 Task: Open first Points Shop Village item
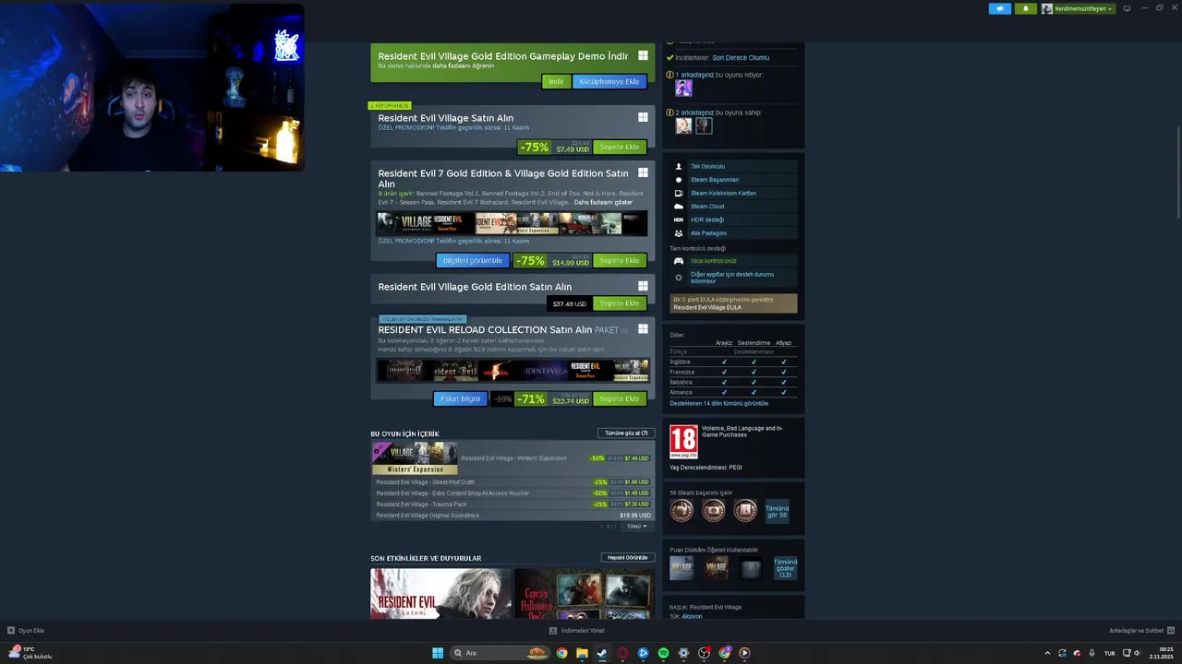(x=681, y=568)
